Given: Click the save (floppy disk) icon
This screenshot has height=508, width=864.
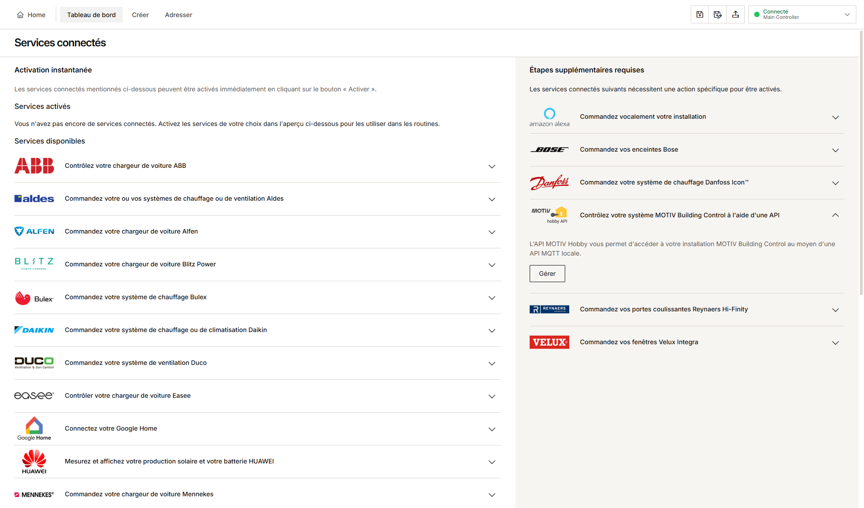Looking at the screenshot, I should (700, 14).
